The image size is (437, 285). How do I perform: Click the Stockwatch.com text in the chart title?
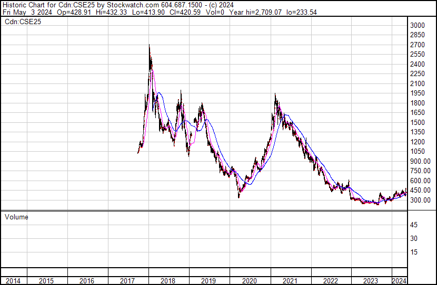[x=133, y=5]
